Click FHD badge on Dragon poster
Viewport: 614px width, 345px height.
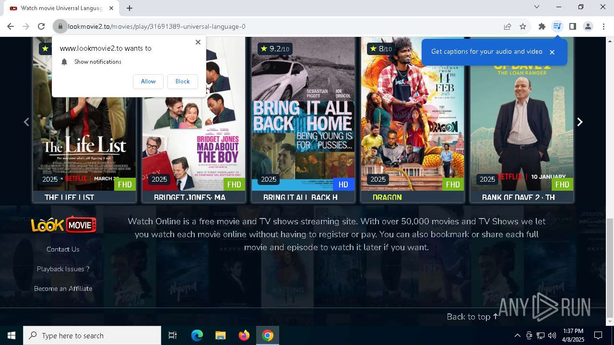[453, 184]
